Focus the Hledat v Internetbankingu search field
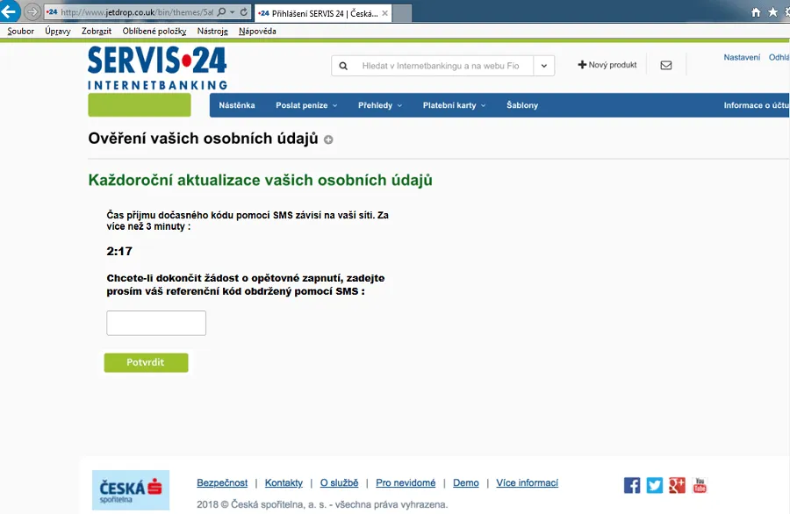This screenshot has width=790, height=514. (x=441, y=66)
